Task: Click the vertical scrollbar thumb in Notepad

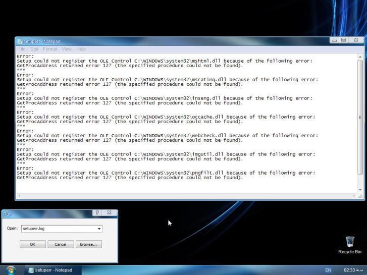Action: pyautogui.click(x=360, y=117)
